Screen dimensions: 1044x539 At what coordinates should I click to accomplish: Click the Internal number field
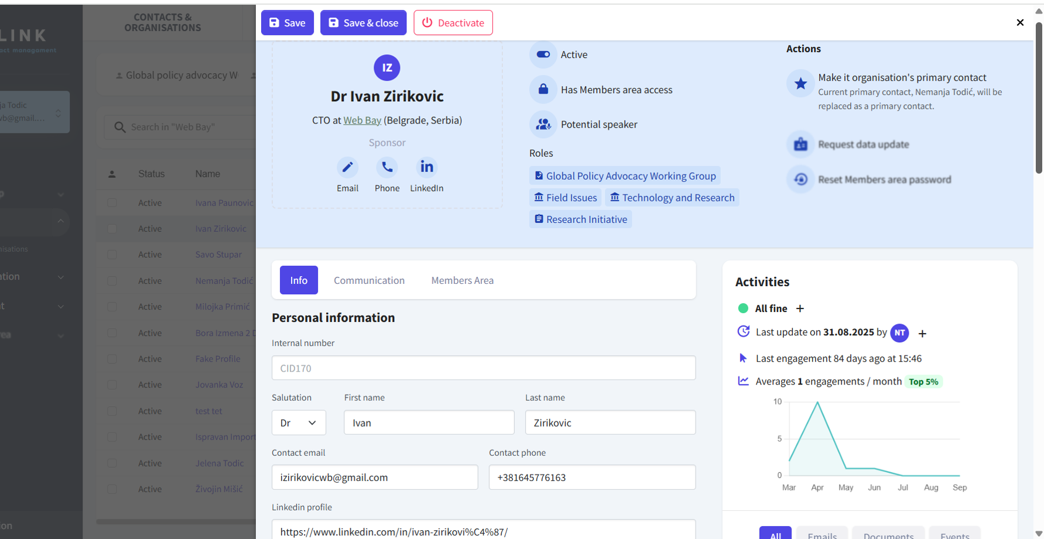484,368
